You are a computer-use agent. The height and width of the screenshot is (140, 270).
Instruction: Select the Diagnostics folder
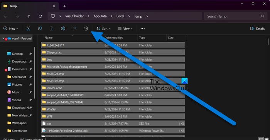[113, 52]
